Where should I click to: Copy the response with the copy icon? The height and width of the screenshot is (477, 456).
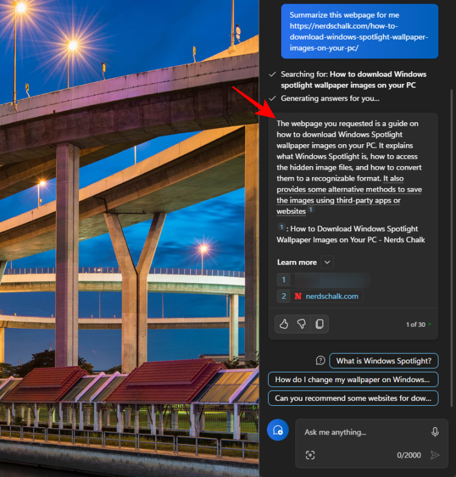[319, 324]
